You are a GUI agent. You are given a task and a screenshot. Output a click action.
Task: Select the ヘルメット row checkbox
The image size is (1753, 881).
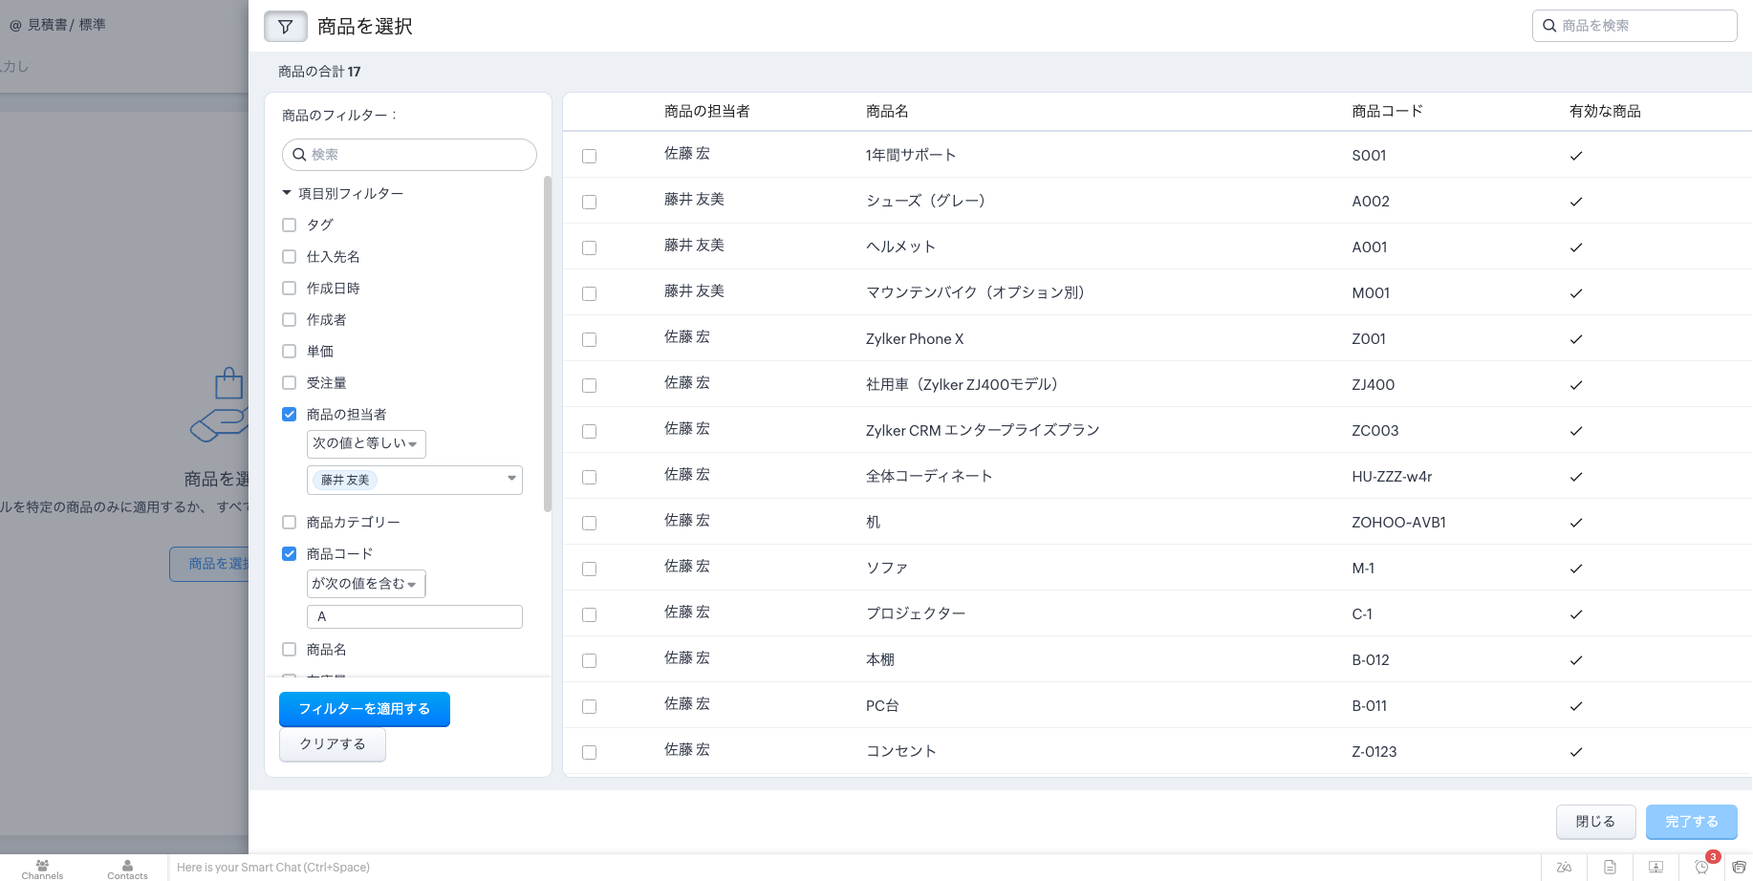(x=590, y=247)
